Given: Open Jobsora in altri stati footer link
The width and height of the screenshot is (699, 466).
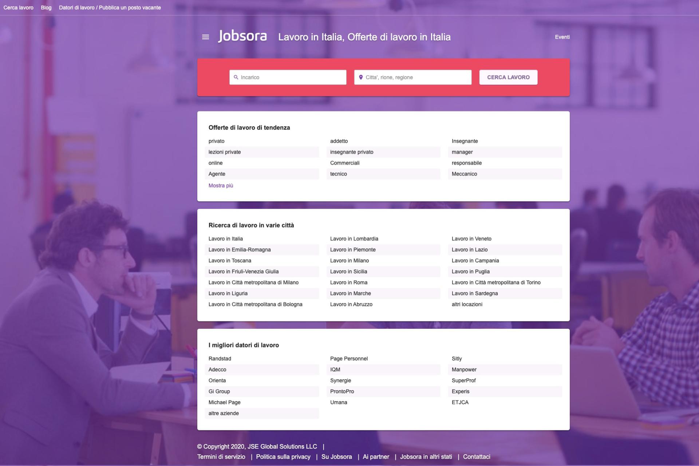Looking at the screenshot, I should click(426, 457).
